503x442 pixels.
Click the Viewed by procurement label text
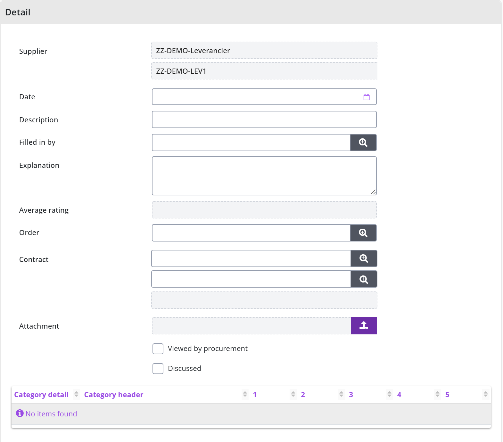click(x=208, y=348)
